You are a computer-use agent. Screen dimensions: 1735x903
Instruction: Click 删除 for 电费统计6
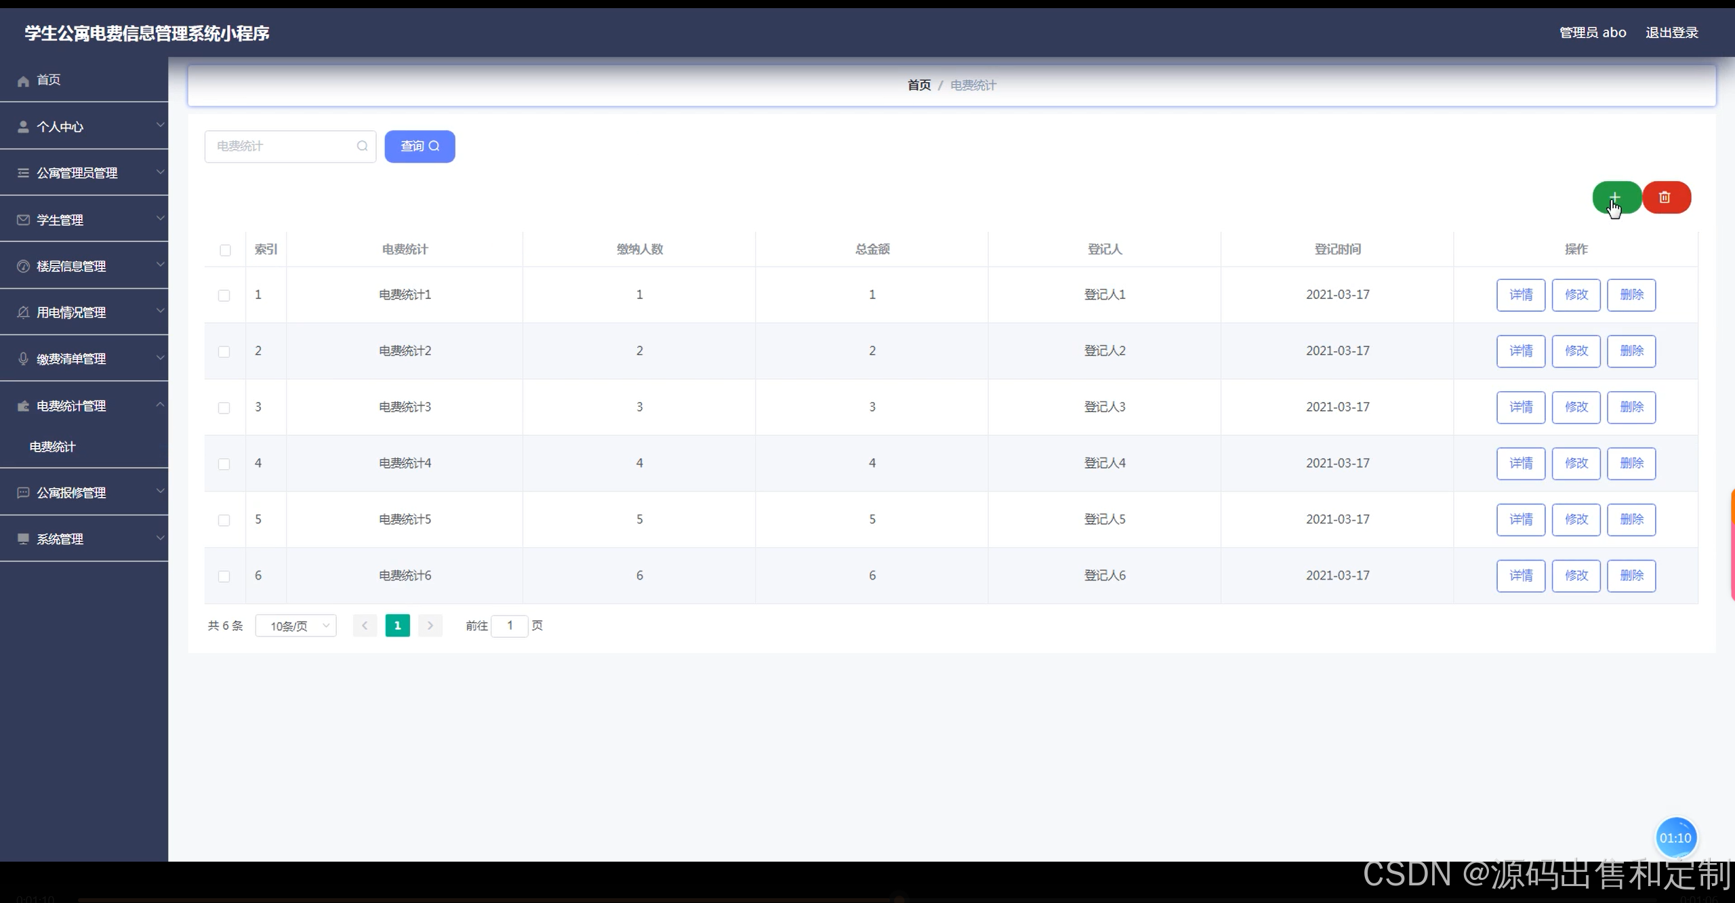click(1631, 576)
